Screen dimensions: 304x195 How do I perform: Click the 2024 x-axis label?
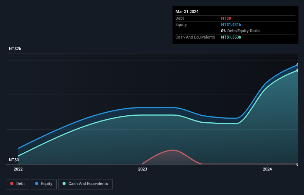click(267, 169)
